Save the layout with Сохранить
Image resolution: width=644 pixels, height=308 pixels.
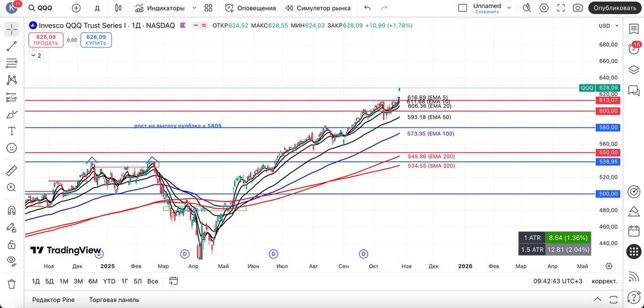coord(487,11)
